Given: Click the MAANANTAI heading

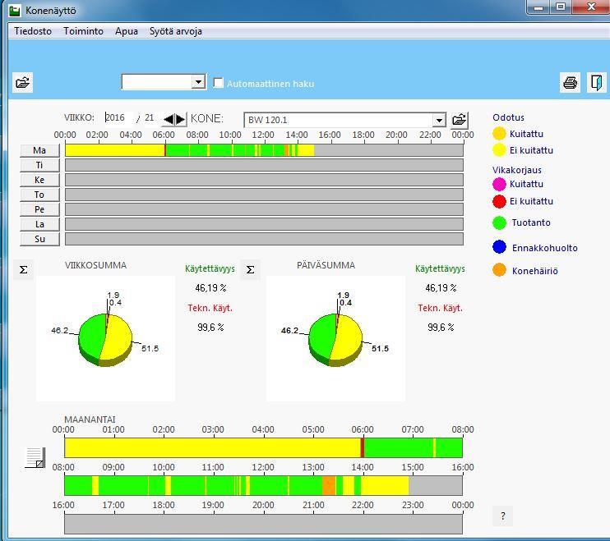Looking at the screenshot, I should [90, 420].
